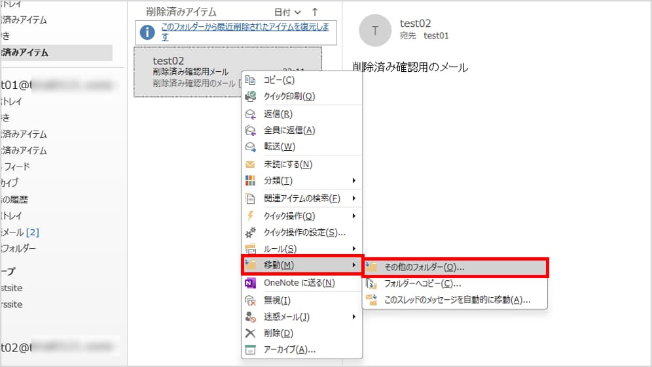Click the Ignore (無視) icon
This screenshot has width=652, height=367.
(249, 300)
